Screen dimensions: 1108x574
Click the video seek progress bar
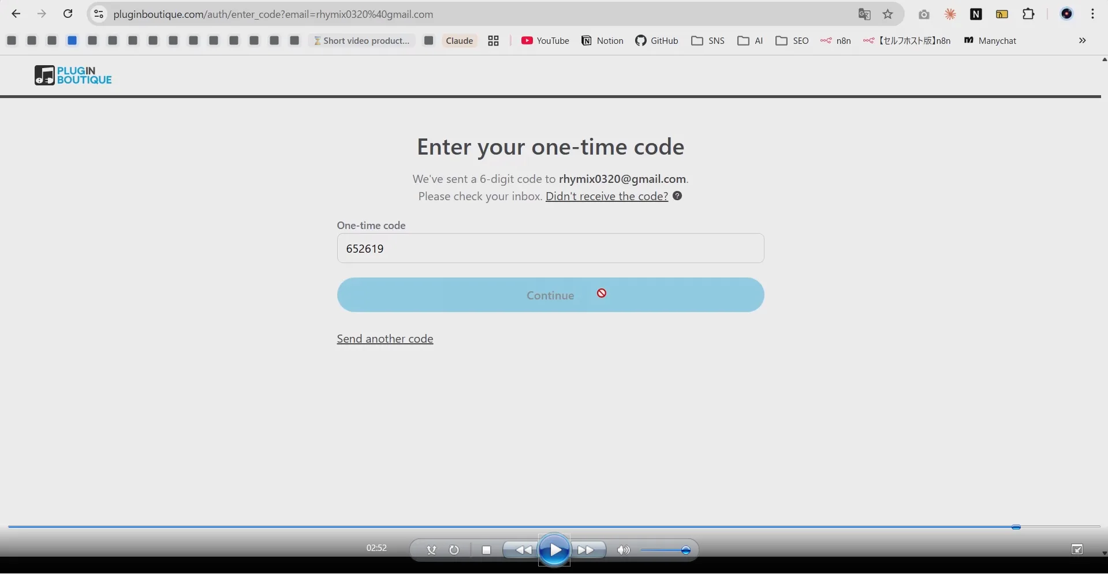point(520,527)
